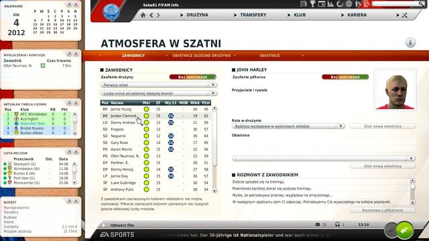Click the circular refresh icon in top bar
The height and width of the screenshot is (241, 429).
tap(340, 4)
